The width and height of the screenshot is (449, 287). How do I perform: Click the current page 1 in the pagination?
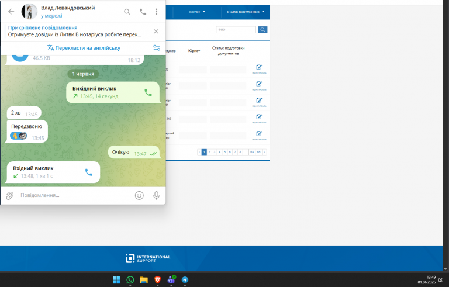tap(204, 152)
